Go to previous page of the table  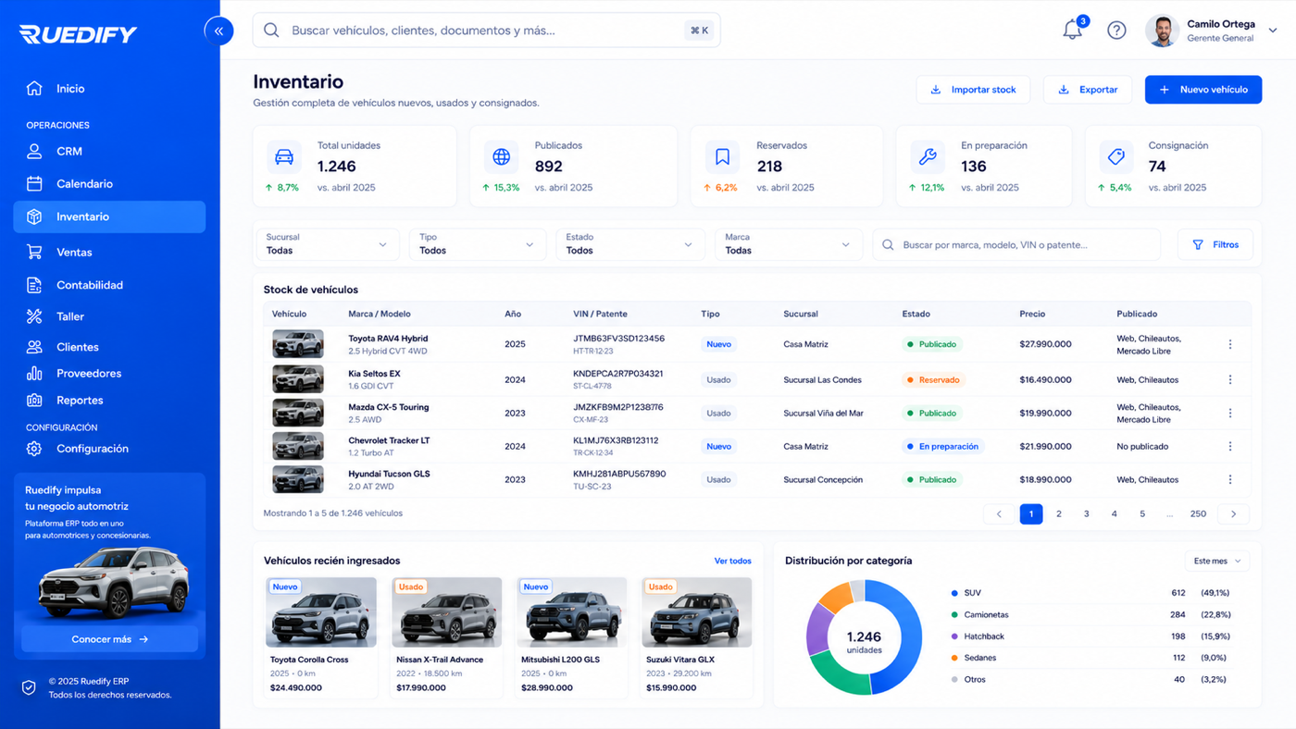[998, 513]
